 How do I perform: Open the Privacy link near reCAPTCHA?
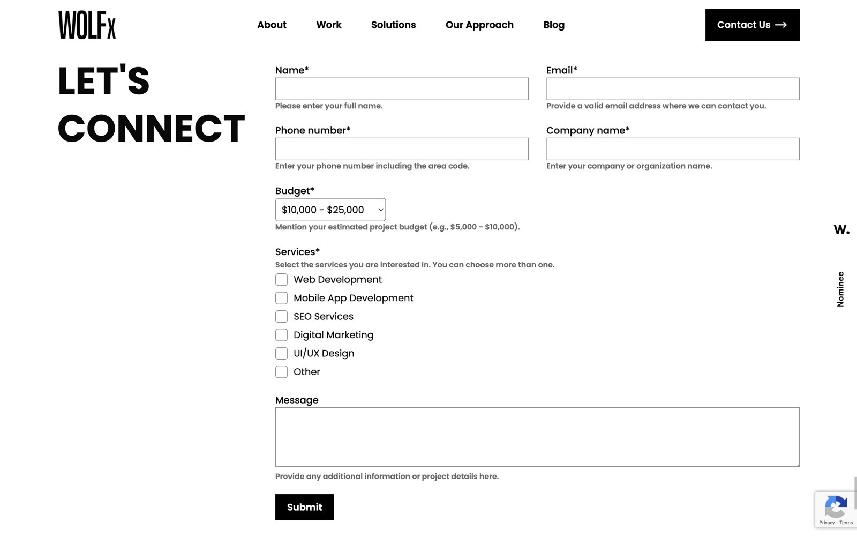tap(827, 523)
